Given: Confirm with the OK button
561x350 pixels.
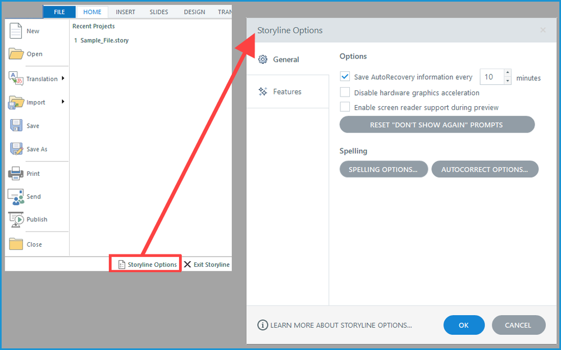Looking at the screenshot, I should (464, 325).
